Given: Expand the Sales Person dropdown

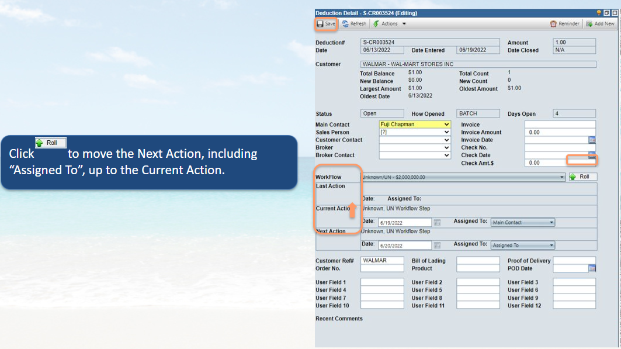Looking at the screenshot, I should click(447, 133).
